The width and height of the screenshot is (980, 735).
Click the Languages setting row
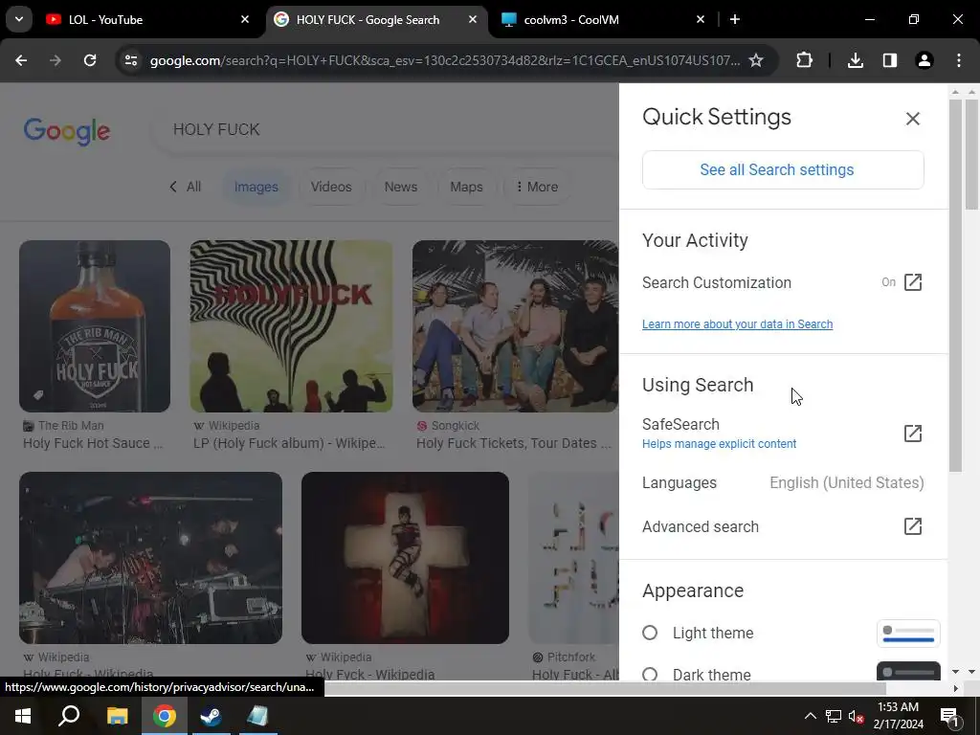point(783,482)
